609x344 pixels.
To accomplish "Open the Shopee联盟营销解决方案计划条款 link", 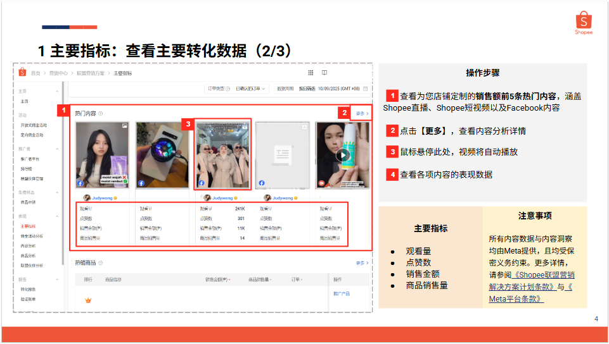I will coord(532,281).
